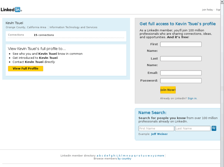
Task: Click the First Name search box
Action: 156,128
